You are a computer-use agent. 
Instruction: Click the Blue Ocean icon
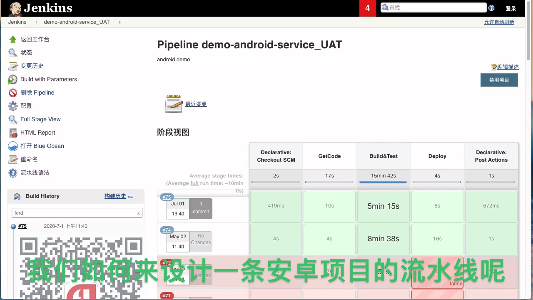click(x=13, y=146)
